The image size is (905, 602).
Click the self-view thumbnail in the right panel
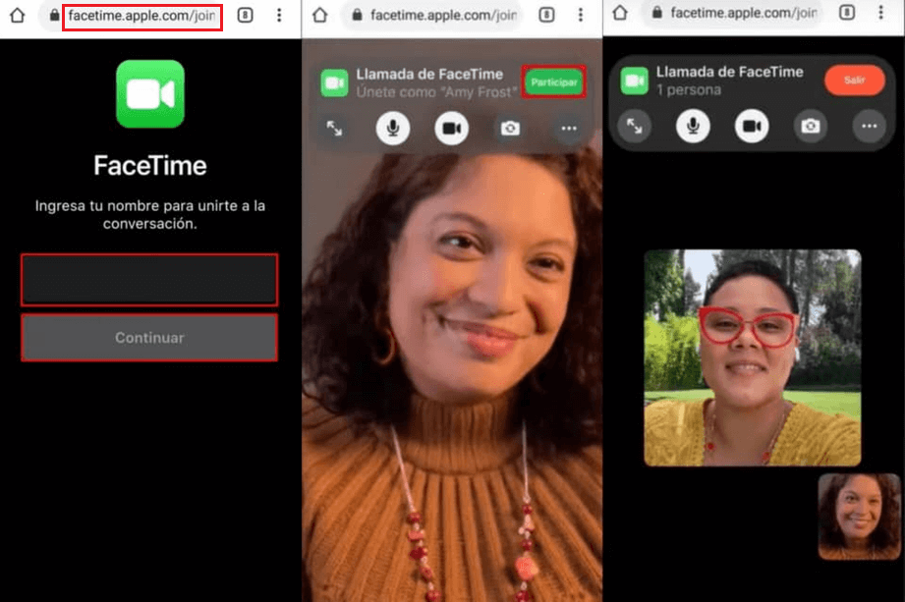tap(859, 517)
